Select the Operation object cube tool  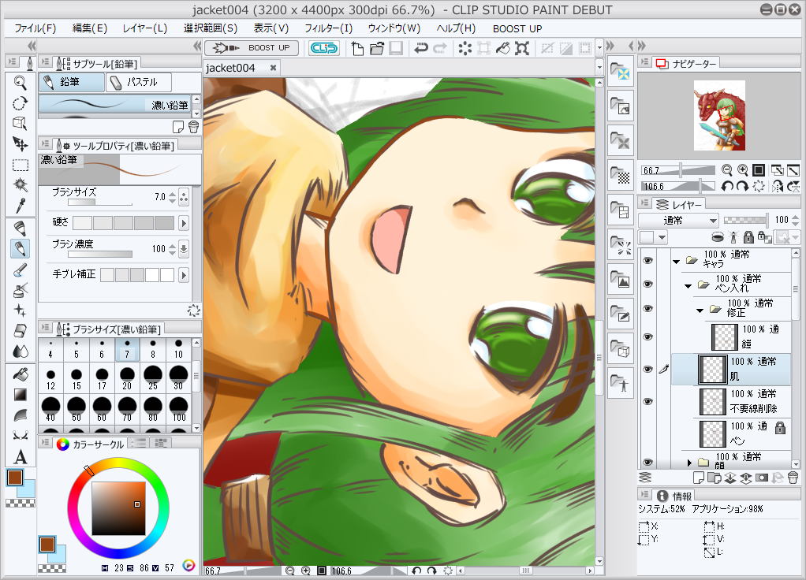tap(20, 124)
